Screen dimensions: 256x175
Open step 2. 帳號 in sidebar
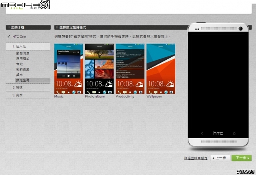[x=28, y=87]
